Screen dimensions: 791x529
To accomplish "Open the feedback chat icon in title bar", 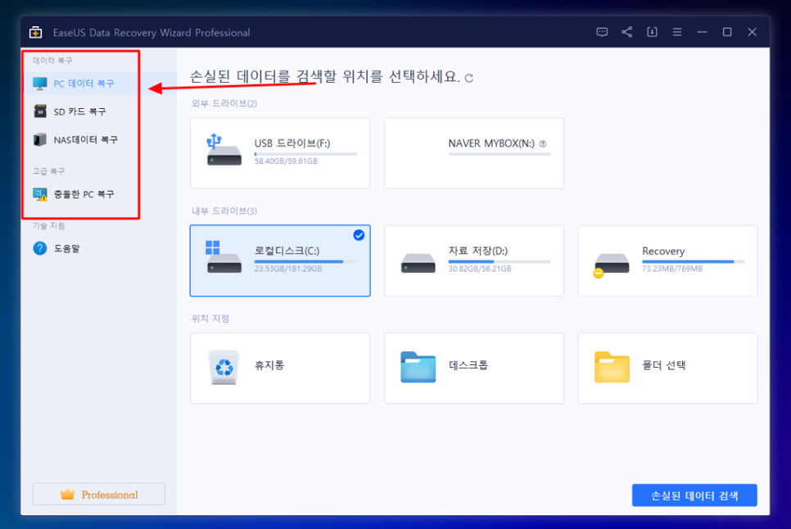I will coord(602,32).
